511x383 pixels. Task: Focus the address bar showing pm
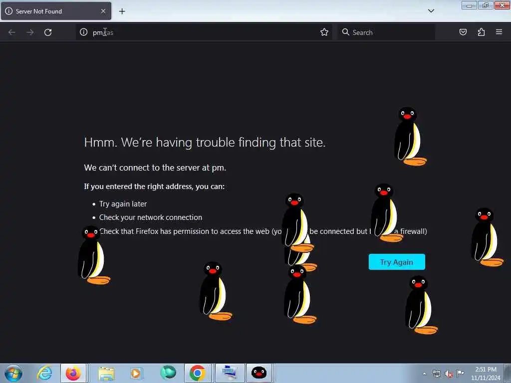click(x=204, y=32)
